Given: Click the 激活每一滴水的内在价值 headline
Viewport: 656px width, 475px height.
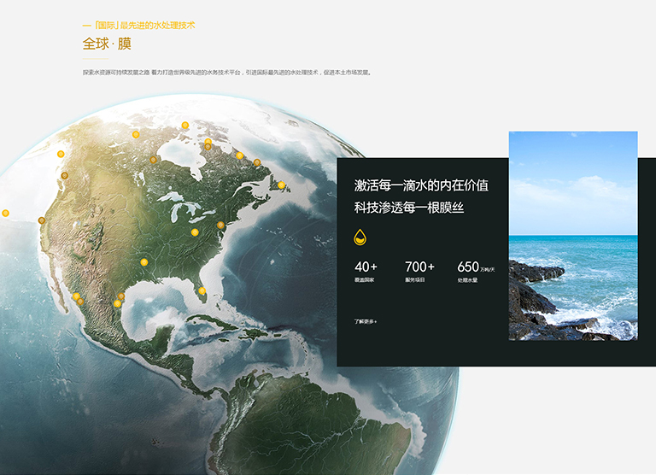Looking at the screenshot, I should pyautogui.click(x=421, y=185).
